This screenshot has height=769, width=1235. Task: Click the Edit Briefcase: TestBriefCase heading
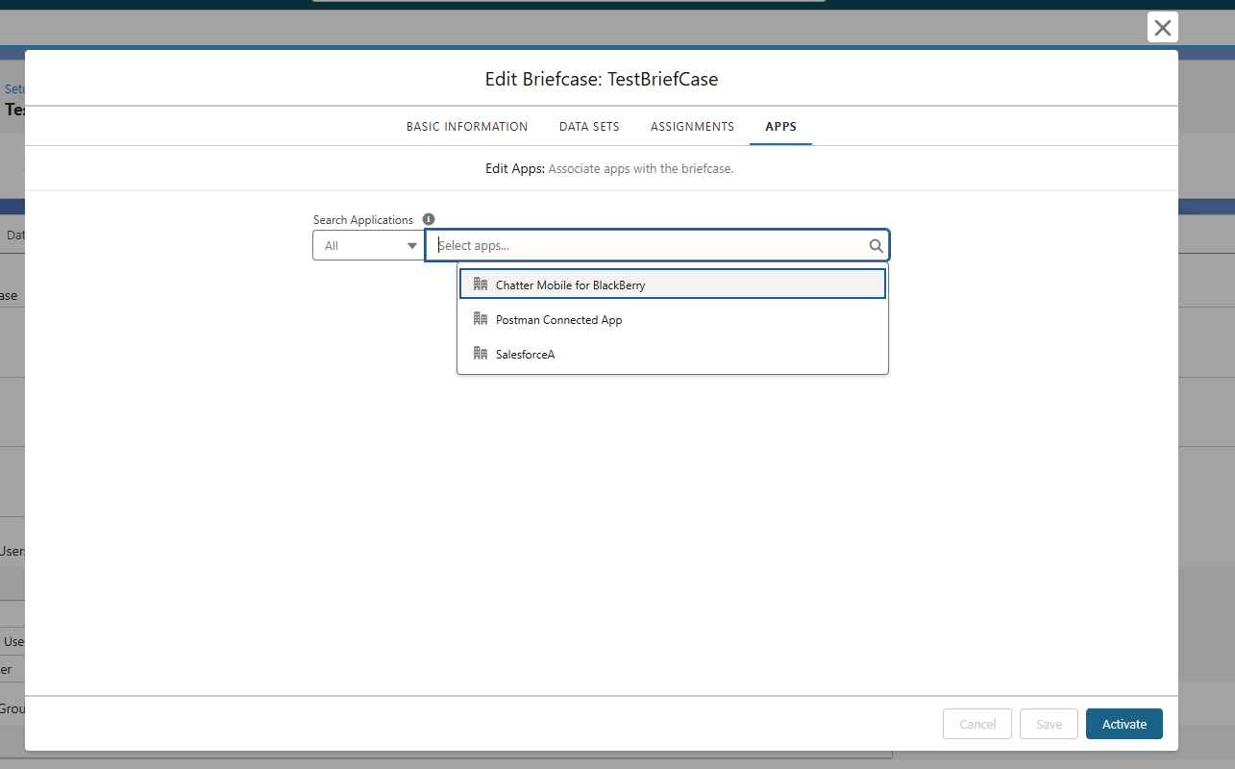[601, 79]
